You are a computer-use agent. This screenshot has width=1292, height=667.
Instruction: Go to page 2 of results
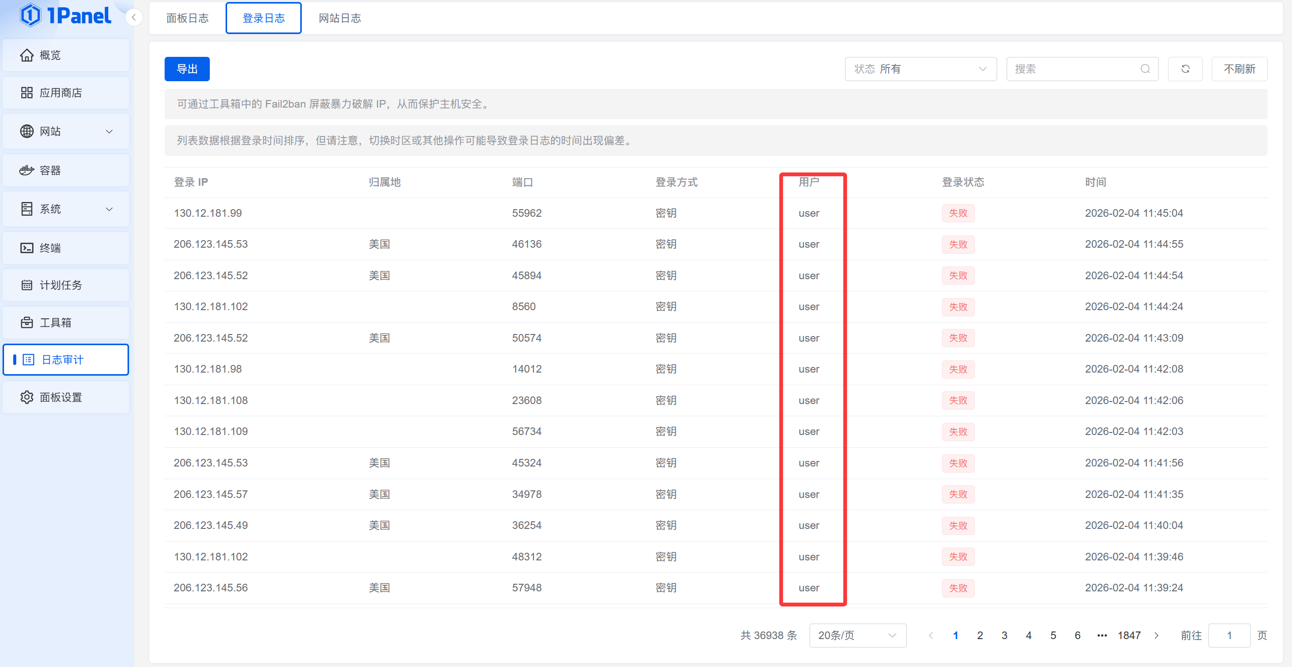(x=980, y=636)
